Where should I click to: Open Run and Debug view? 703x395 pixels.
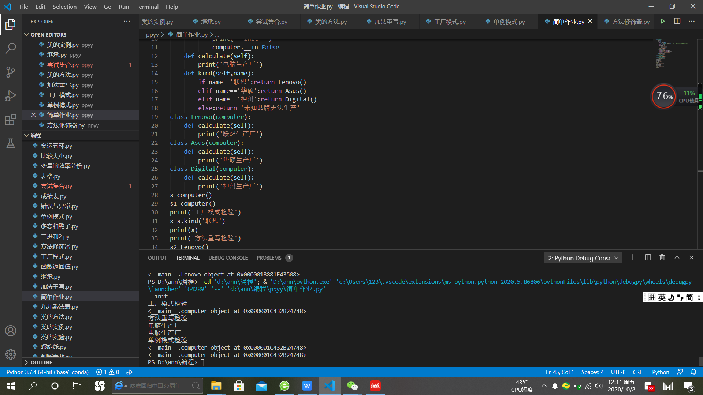tap(11, 96)
